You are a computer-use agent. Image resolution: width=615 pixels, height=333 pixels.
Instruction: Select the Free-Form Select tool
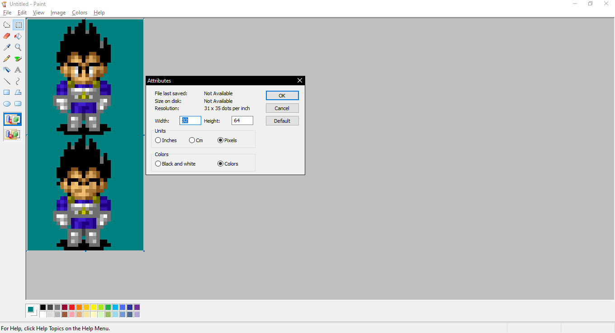pyautogui.click(x=7, y=25)
